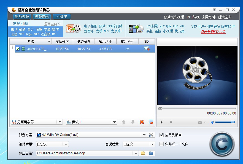This screenshot has width=243, height=164.
Task: Click the 去水印 link
Action: pyautogui.click(x=116, y=31)
